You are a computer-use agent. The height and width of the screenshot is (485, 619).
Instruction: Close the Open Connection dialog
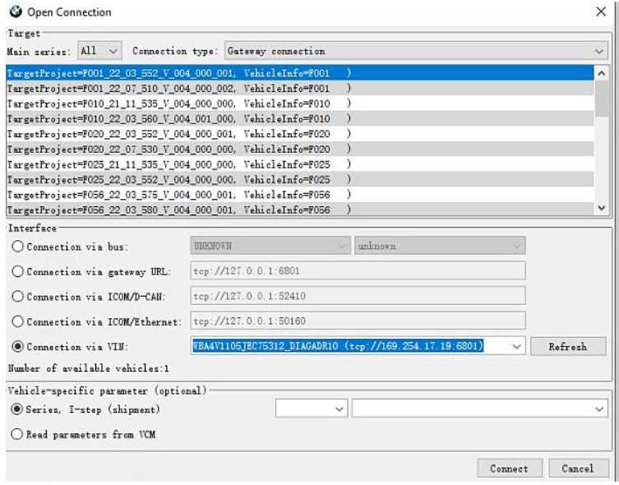601,12
